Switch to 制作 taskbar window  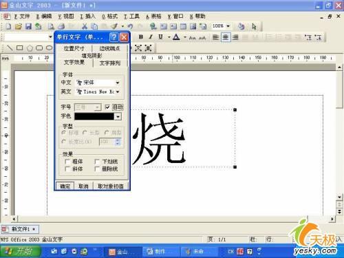pos(160,252)
